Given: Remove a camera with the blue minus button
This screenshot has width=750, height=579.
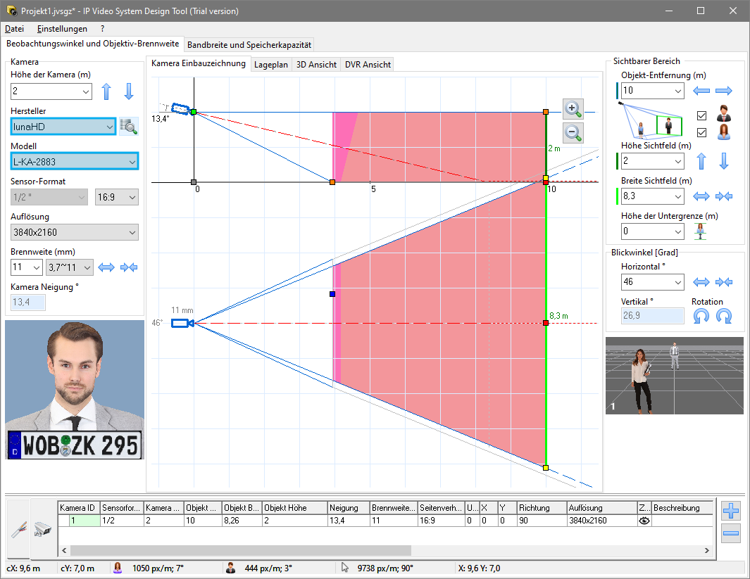Looking at the screenshot, I should (730, 533).
